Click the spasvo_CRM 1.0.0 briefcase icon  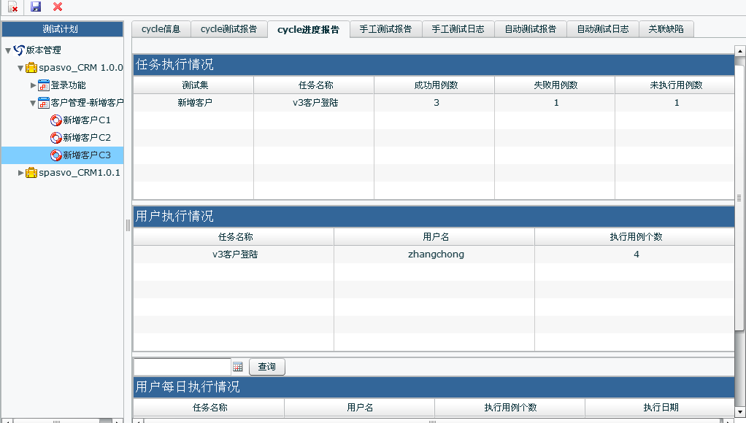[31, 68]
